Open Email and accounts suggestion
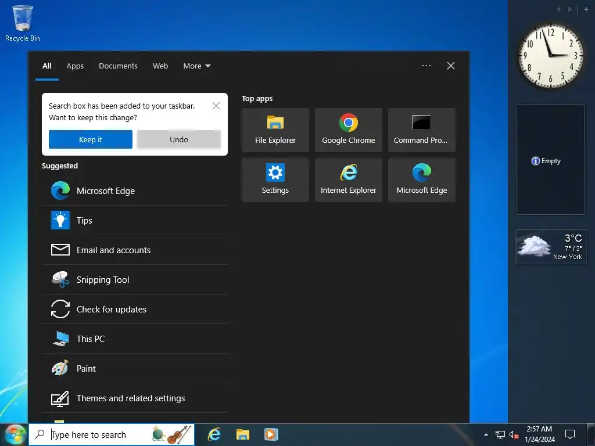Image resolution: width=595 pixels, height=446 pixels. 135,250
